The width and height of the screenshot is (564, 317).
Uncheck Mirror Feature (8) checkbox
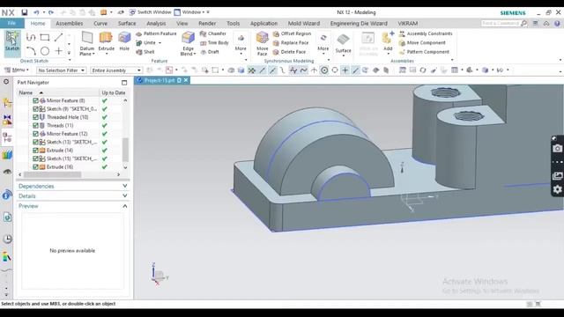[x=35, y=100]
